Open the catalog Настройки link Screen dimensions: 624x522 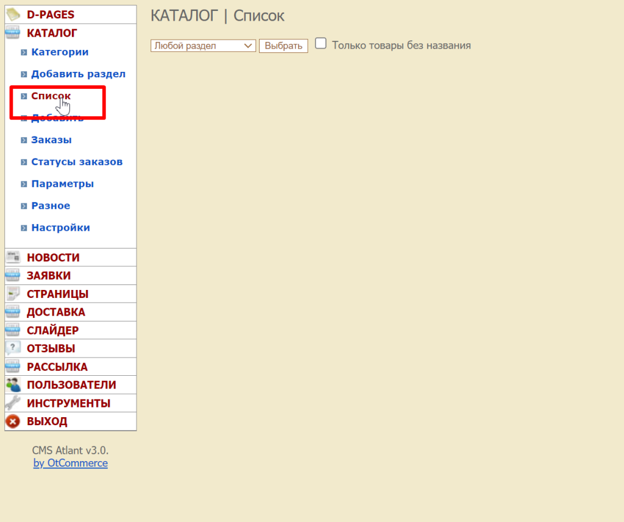(60, 228)
